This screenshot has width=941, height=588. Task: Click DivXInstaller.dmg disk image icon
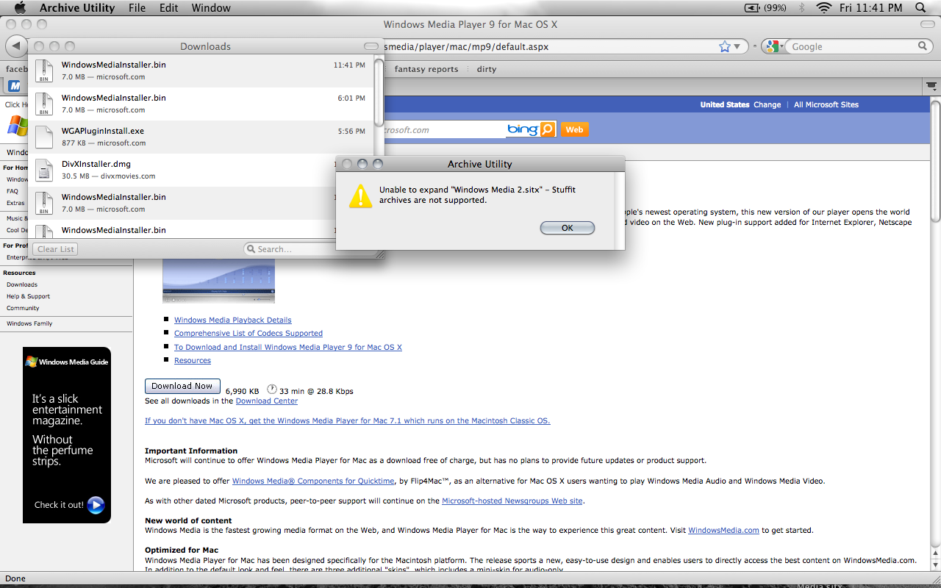click(x=44, y=170)
